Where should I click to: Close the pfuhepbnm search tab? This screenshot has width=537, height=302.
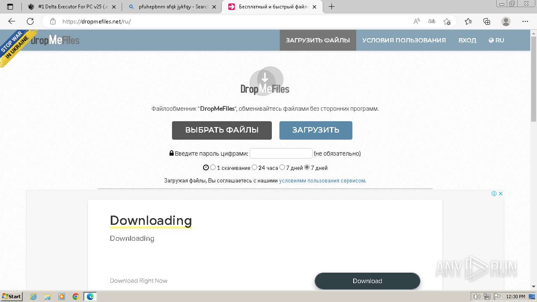pos(214,7)
